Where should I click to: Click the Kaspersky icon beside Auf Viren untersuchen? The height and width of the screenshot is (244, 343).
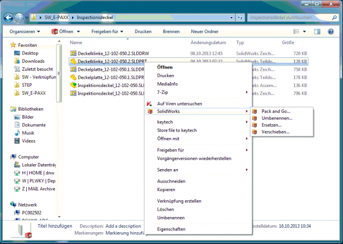point(149,104)
